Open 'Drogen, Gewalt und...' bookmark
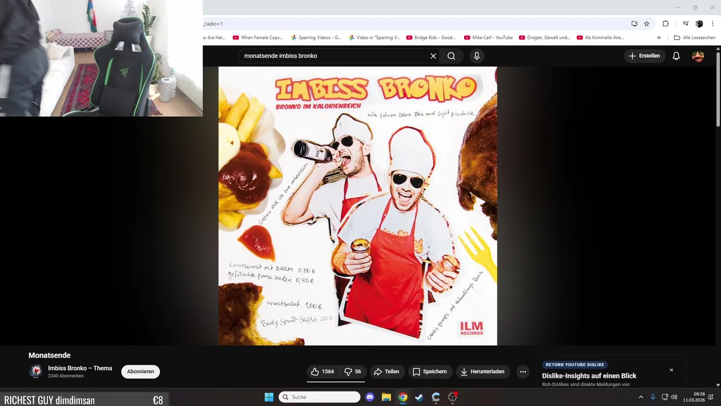This screenshot has height=406, width=721. pos(545,38)
